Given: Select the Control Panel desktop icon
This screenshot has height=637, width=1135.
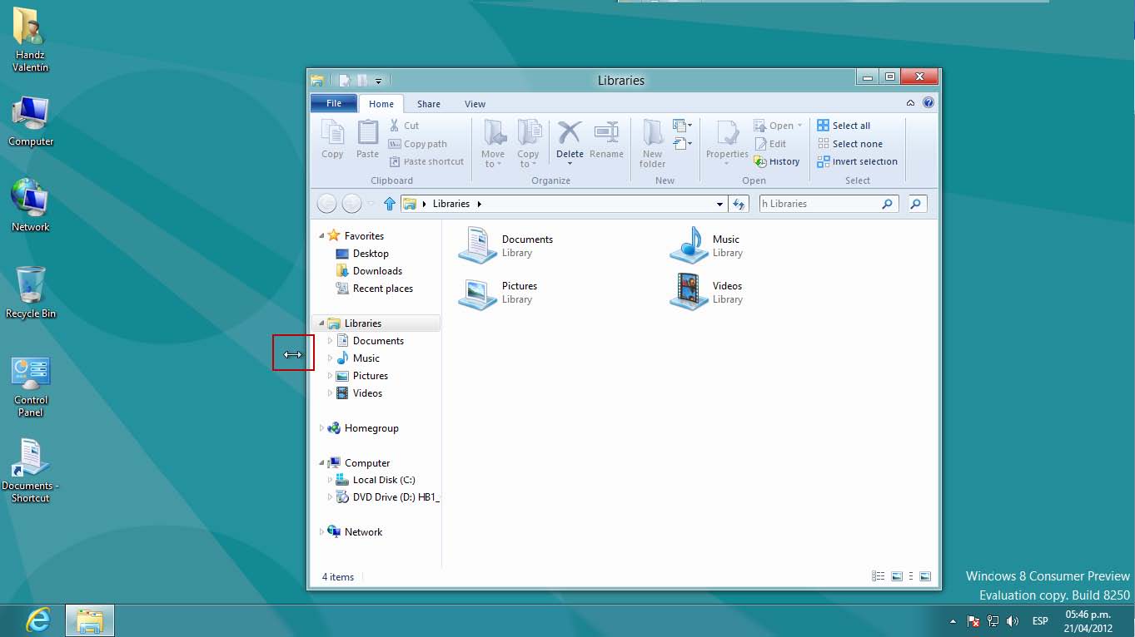Looking at the screenshot, I should pos(31,388).
